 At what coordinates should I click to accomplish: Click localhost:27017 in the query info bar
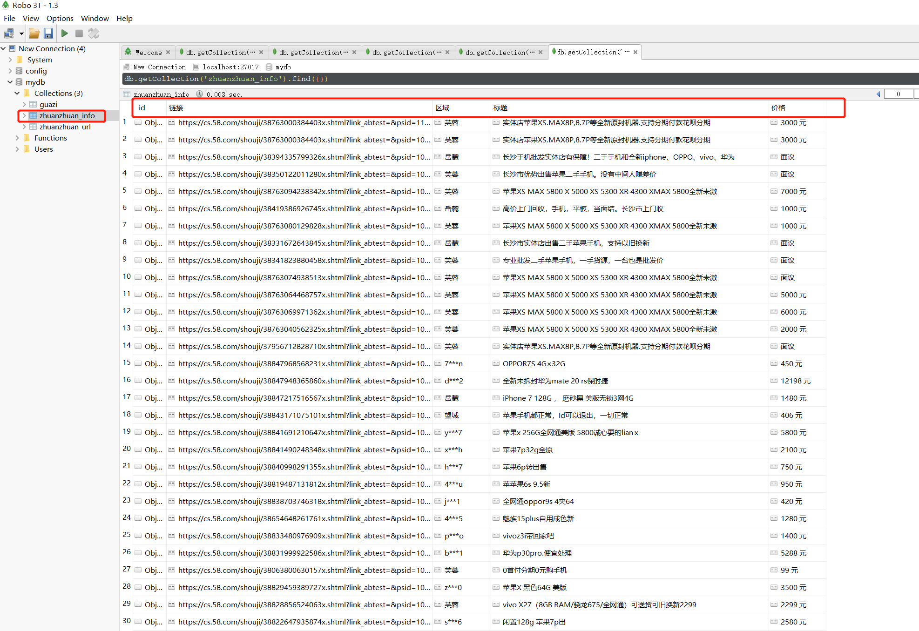pos(230,67)
